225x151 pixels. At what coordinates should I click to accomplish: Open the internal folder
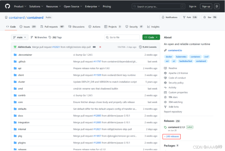click(22, 129)
